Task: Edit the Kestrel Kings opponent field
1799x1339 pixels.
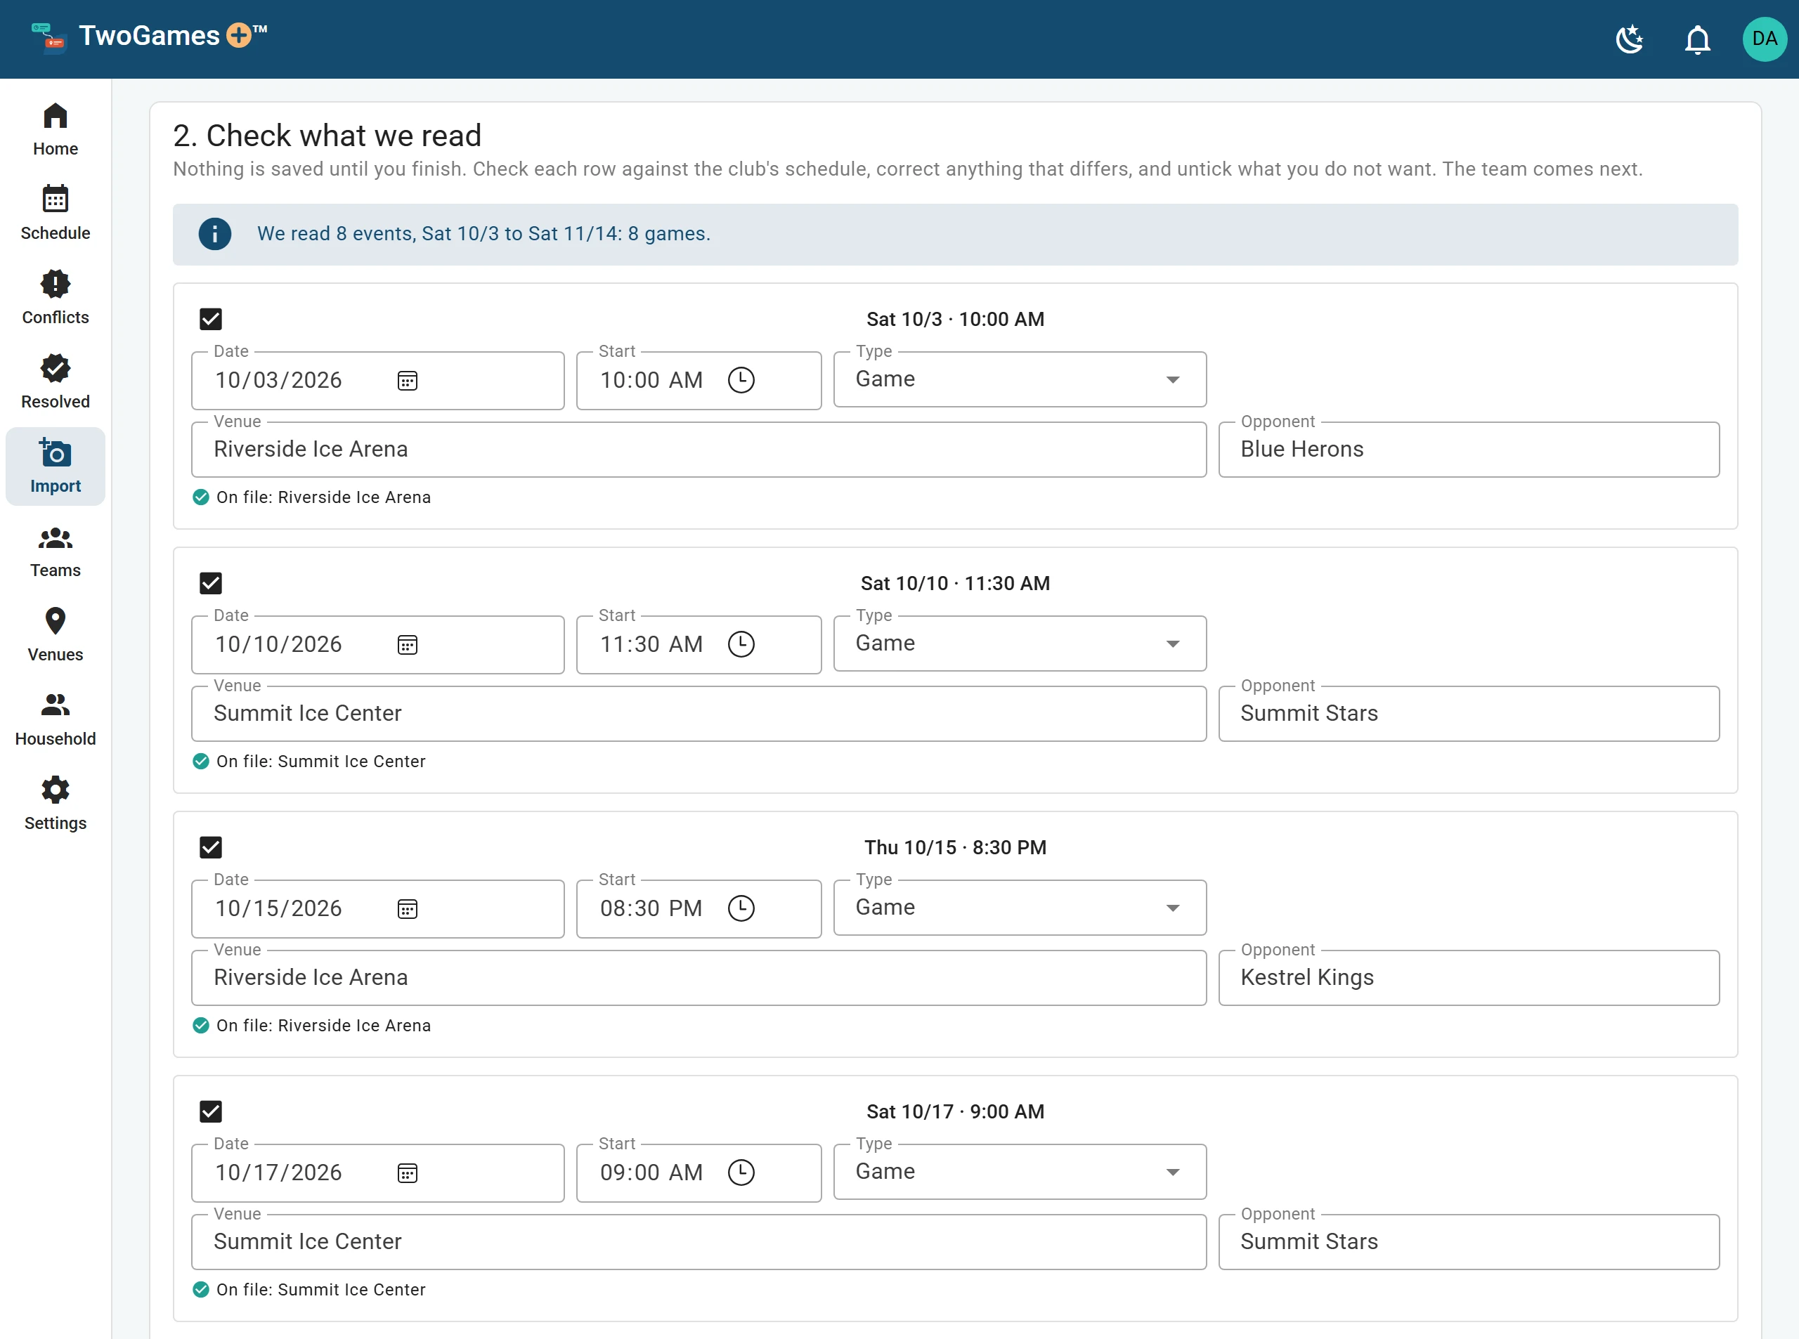Action: [x=1469, y=979]
